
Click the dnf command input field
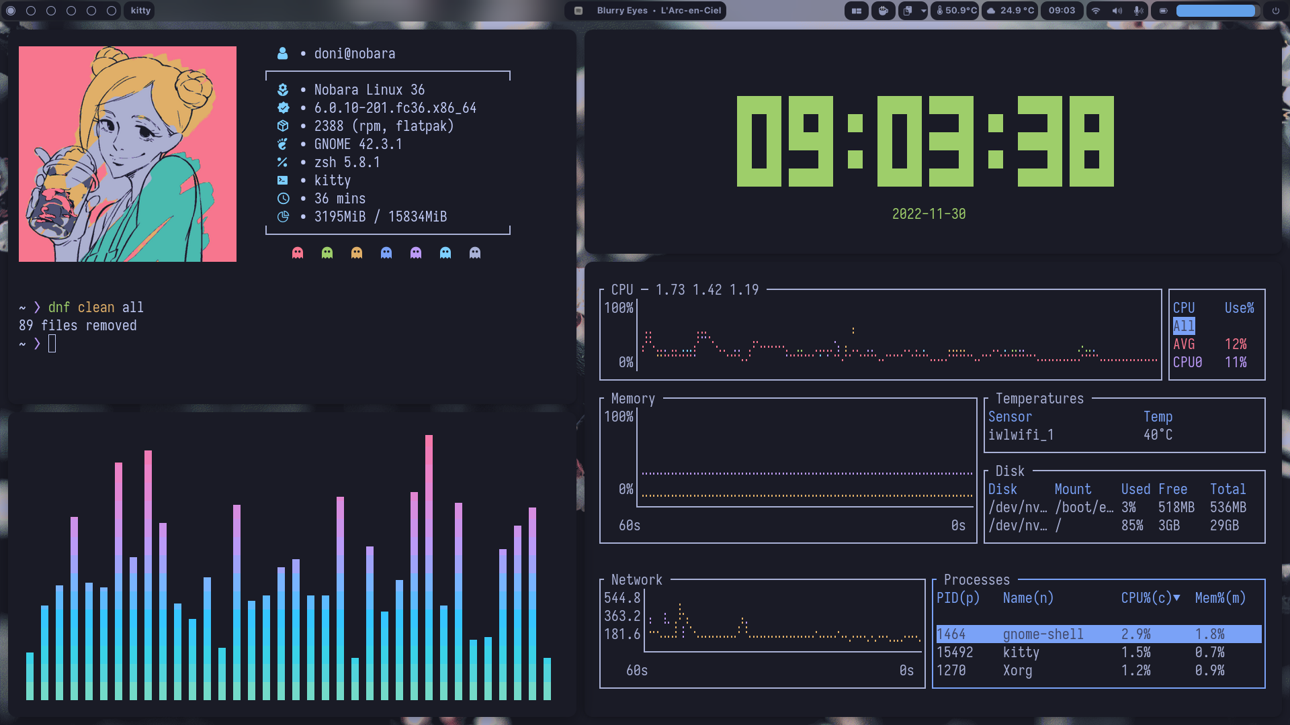click(50, 344)
